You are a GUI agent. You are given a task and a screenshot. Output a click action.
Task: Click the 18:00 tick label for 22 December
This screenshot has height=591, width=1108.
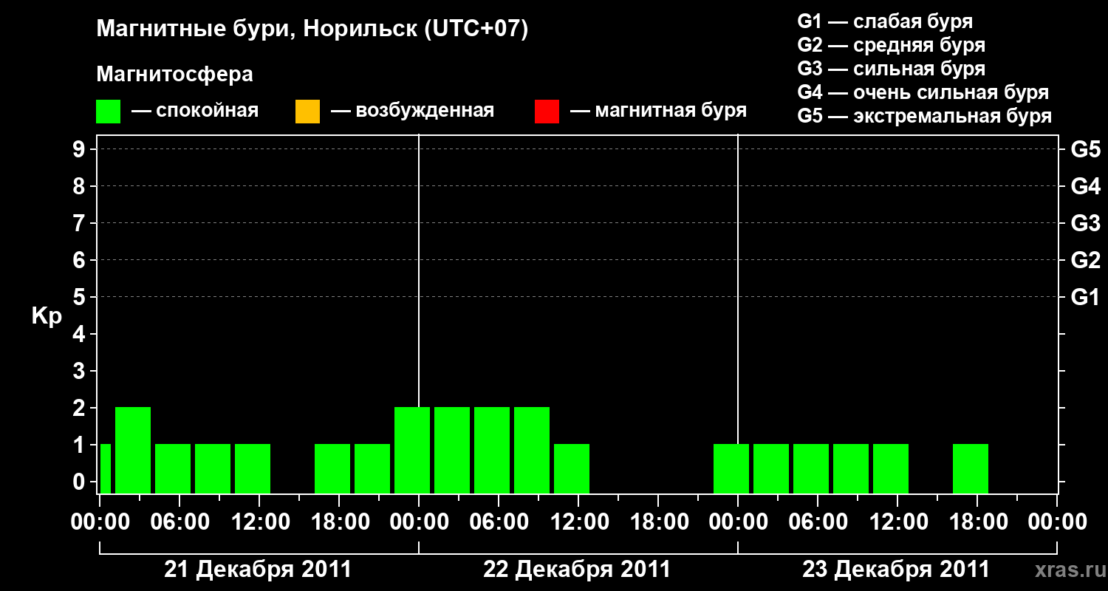click(658, 522)
